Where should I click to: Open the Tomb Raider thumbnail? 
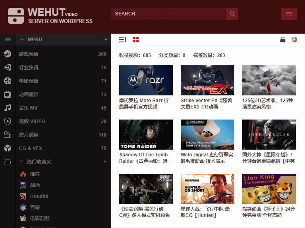[x=146, y=135]
